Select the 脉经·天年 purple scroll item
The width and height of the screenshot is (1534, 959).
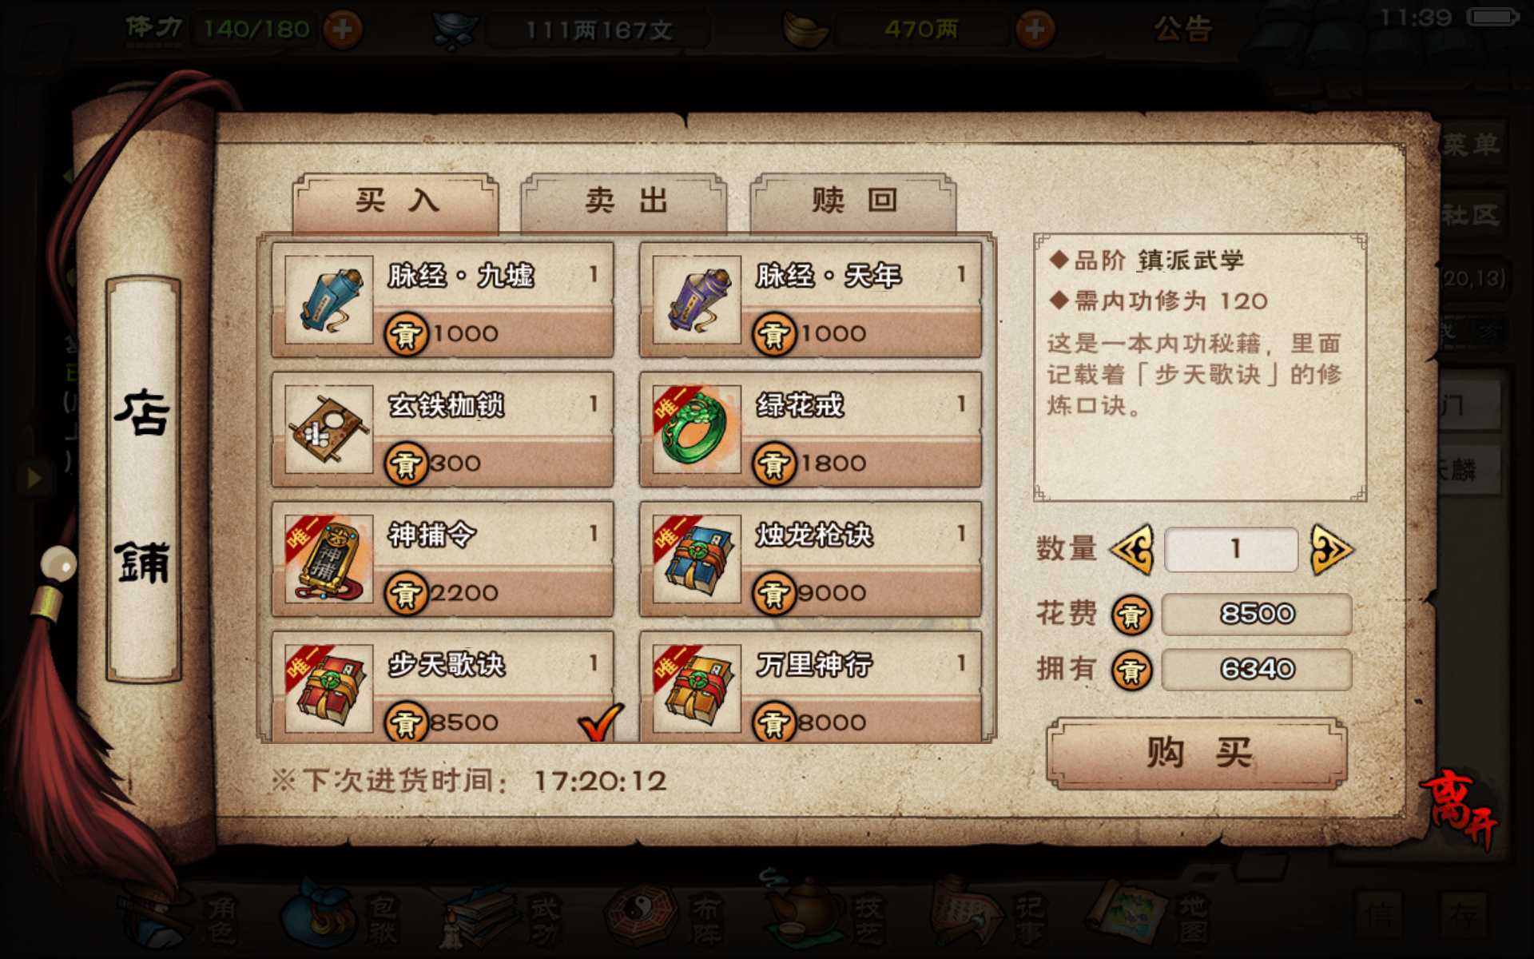810,300
